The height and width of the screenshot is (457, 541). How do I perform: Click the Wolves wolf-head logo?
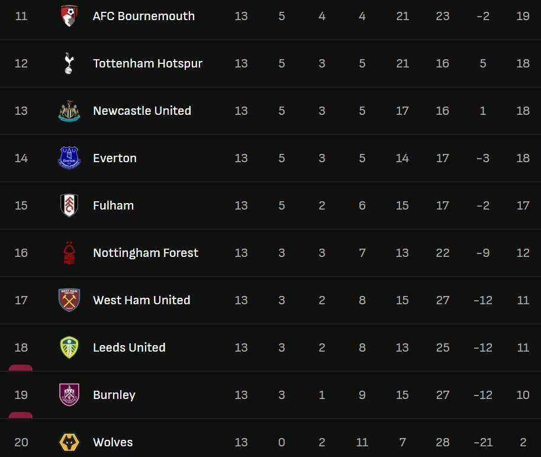pos(69,442)
